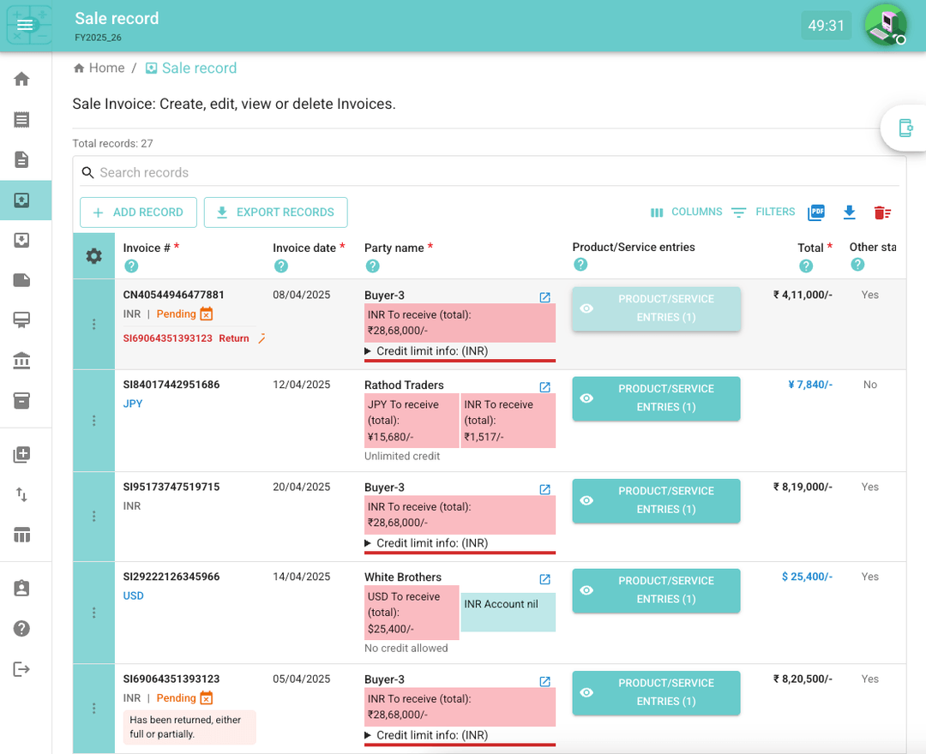
Task: Click the help question mark sidebar icon
Action: point(22,628)
